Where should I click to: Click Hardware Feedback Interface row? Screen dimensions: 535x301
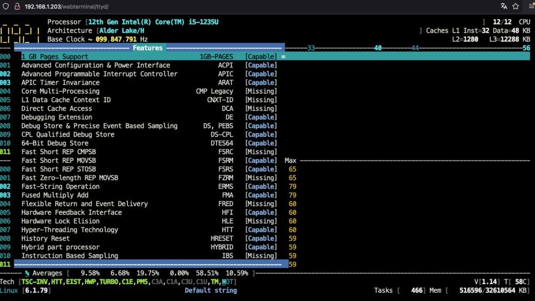click(x=149, y=213)
